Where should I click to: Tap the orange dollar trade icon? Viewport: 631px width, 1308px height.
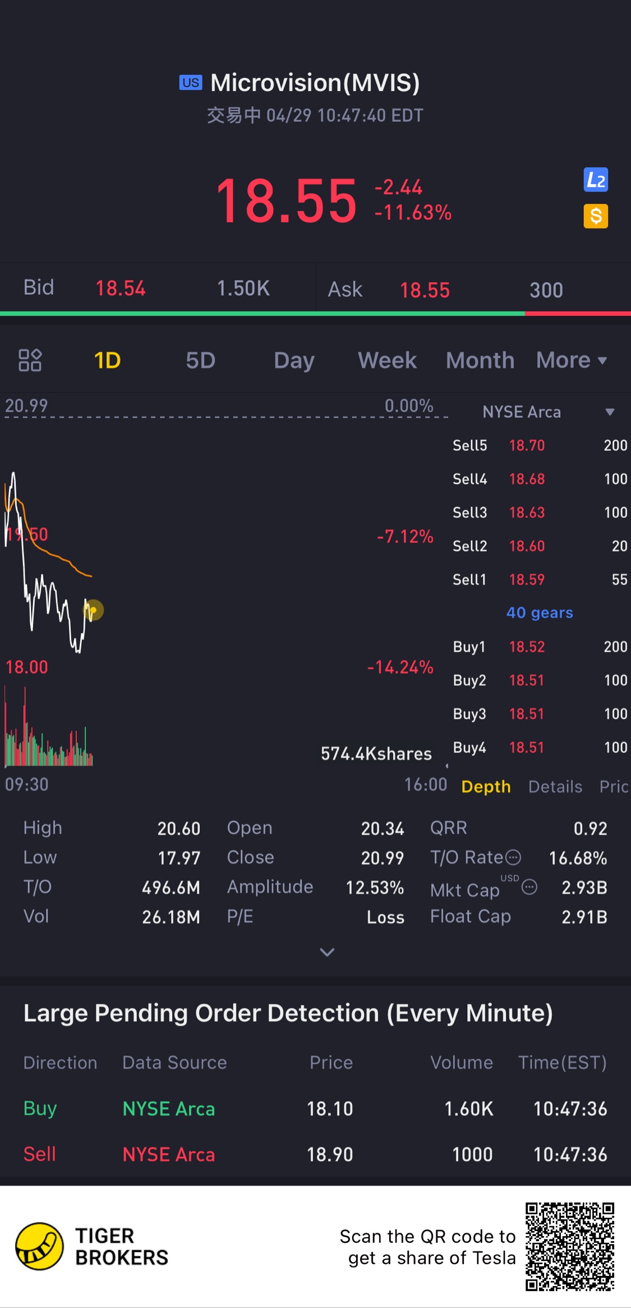click(596, 216)
